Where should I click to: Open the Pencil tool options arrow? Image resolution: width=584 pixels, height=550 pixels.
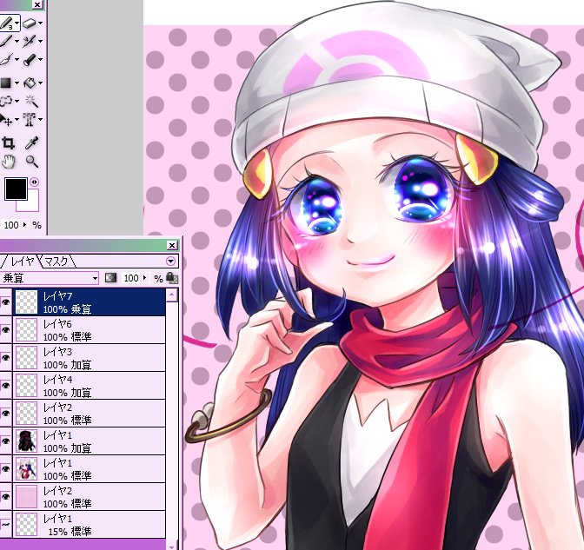click(17, 23)
